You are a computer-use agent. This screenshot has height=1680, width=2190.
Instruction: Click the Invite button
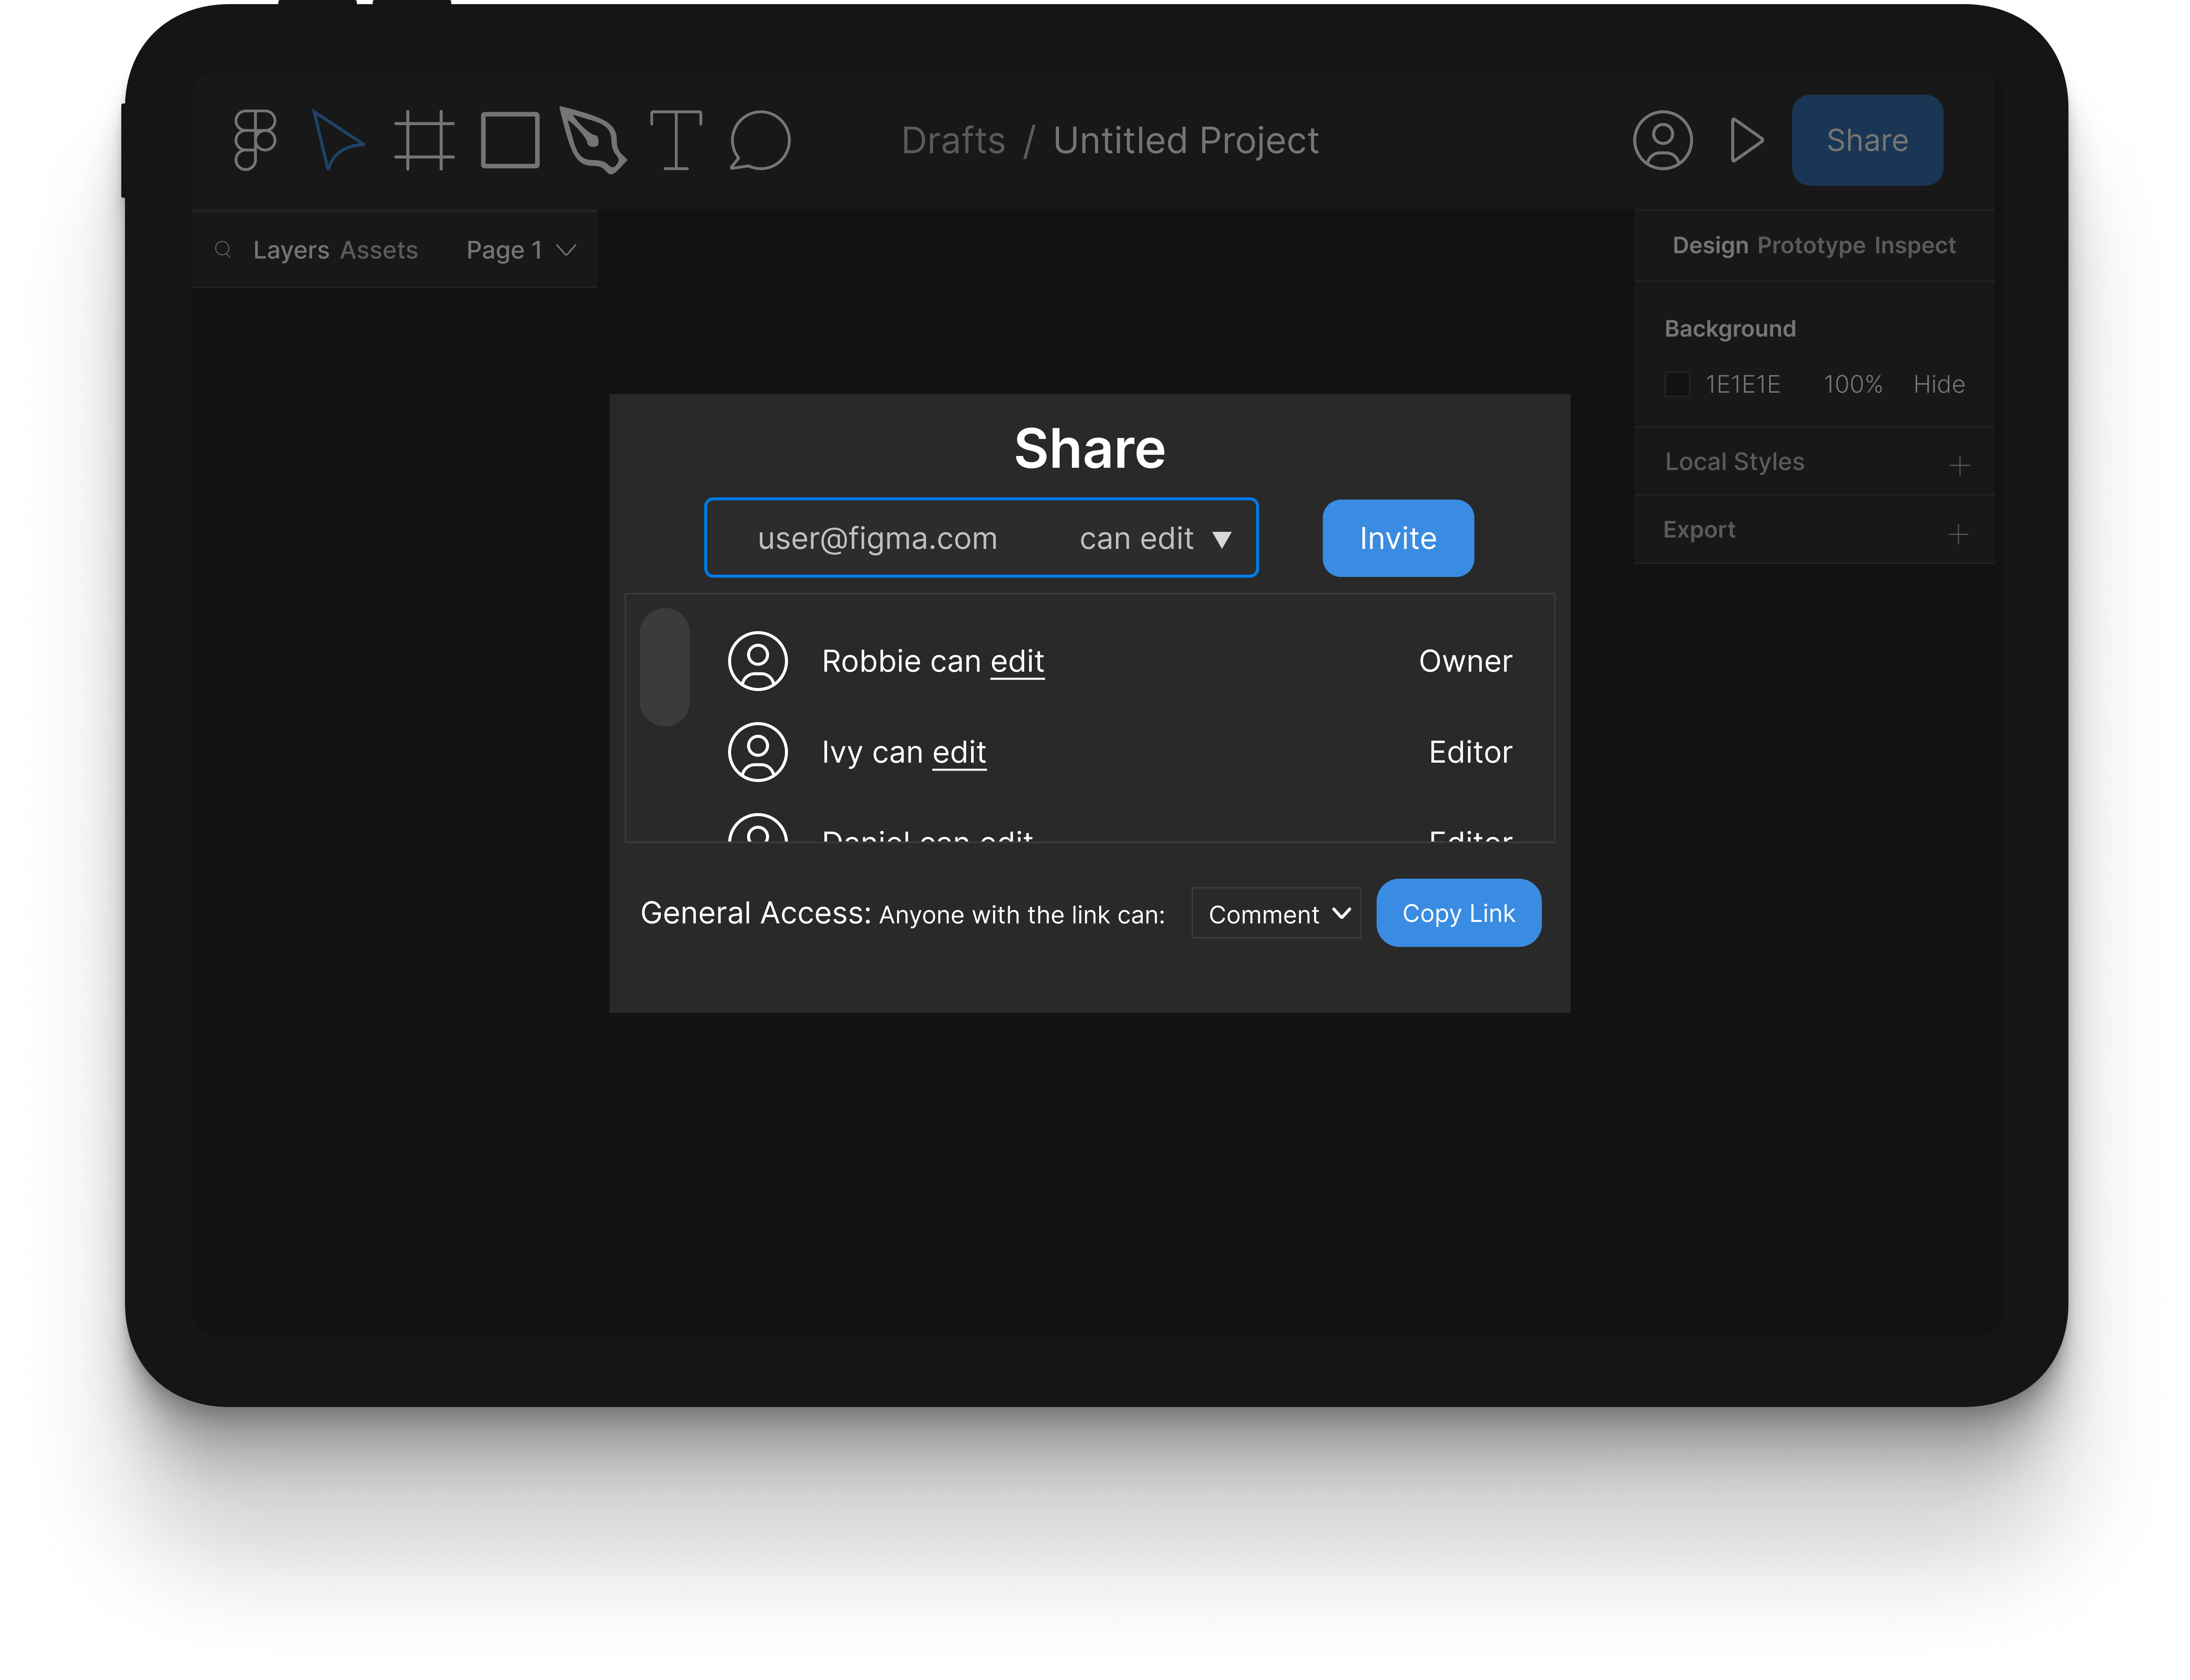(1397, 538)
